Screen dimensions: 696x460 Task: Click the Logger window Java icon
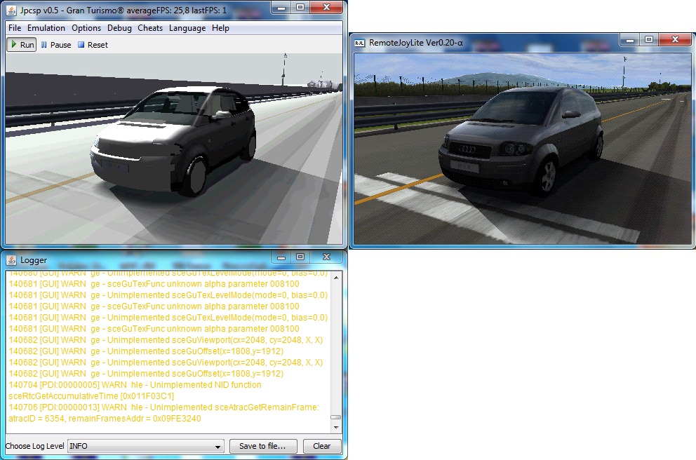pos(11,260)
